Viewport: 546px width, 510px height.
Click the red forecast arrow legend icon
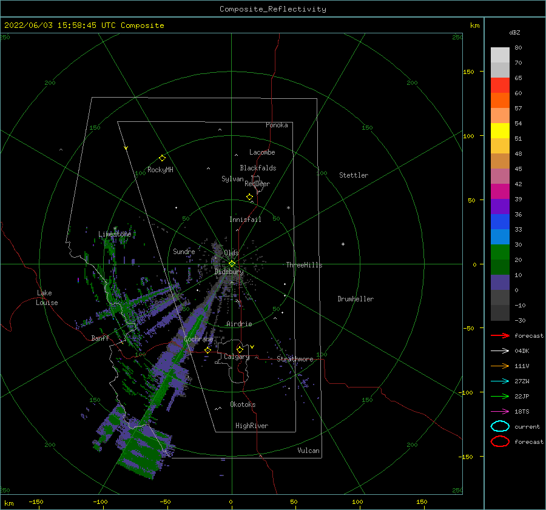[500, 335]
